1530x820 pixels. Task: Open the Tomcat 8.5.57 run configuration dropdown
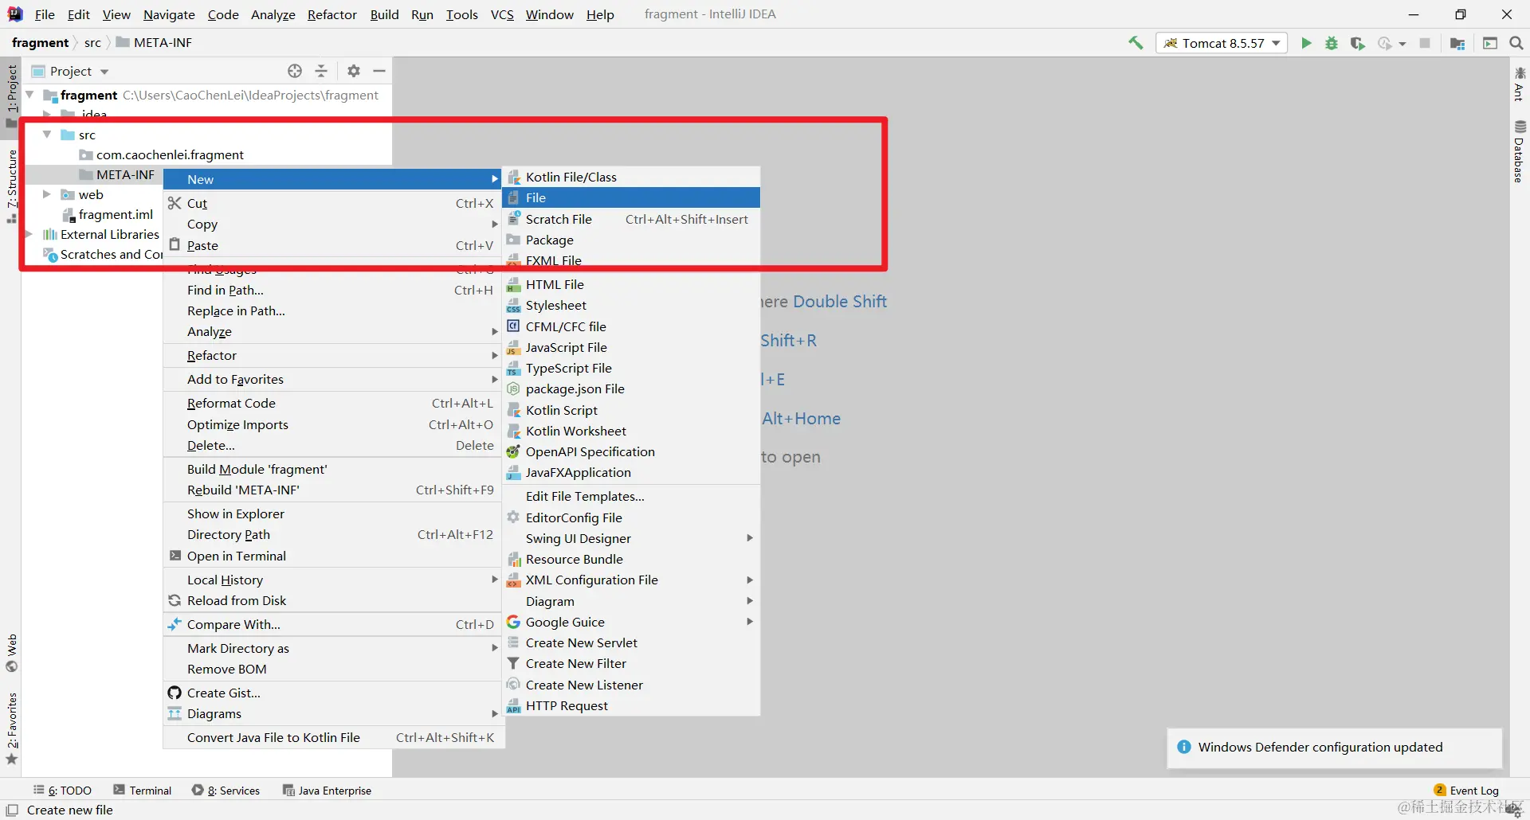click(1222, 43)
